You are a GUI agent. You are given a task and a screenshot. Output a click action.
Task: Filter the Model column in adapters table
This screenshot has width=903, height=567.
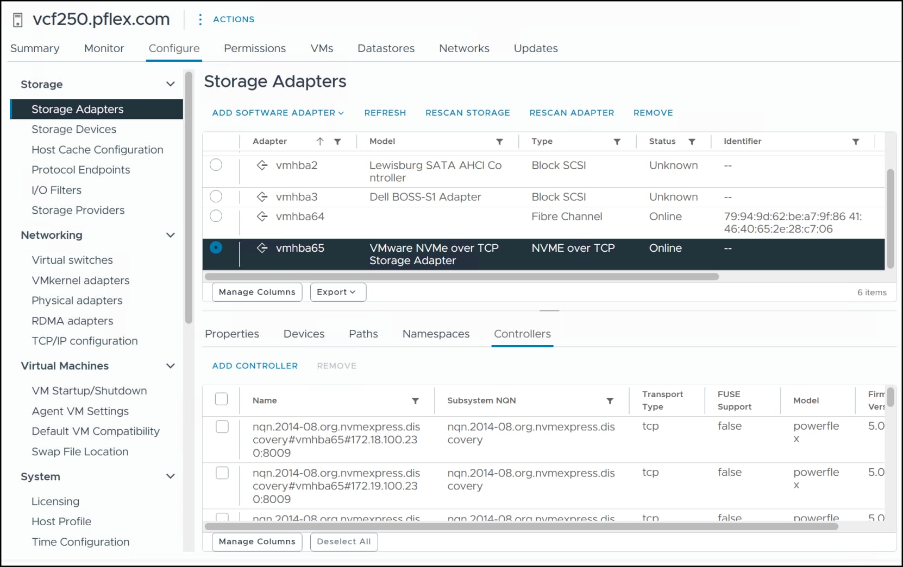point(499,142)
